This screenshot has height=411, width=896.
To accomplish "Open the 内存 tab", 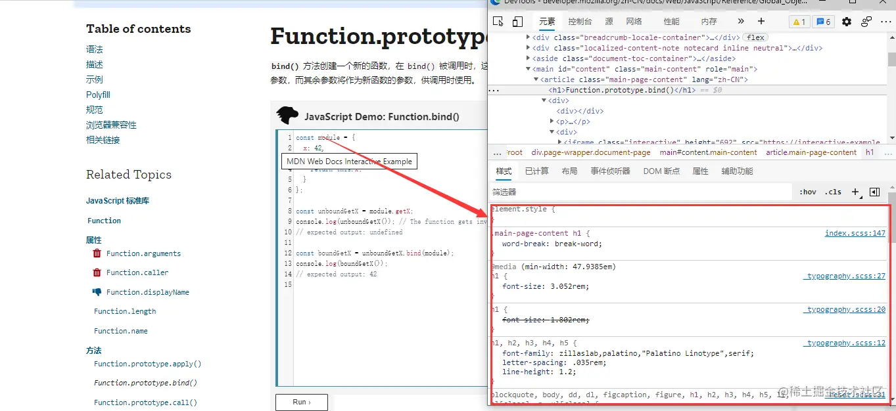I will tap(709, 22).
